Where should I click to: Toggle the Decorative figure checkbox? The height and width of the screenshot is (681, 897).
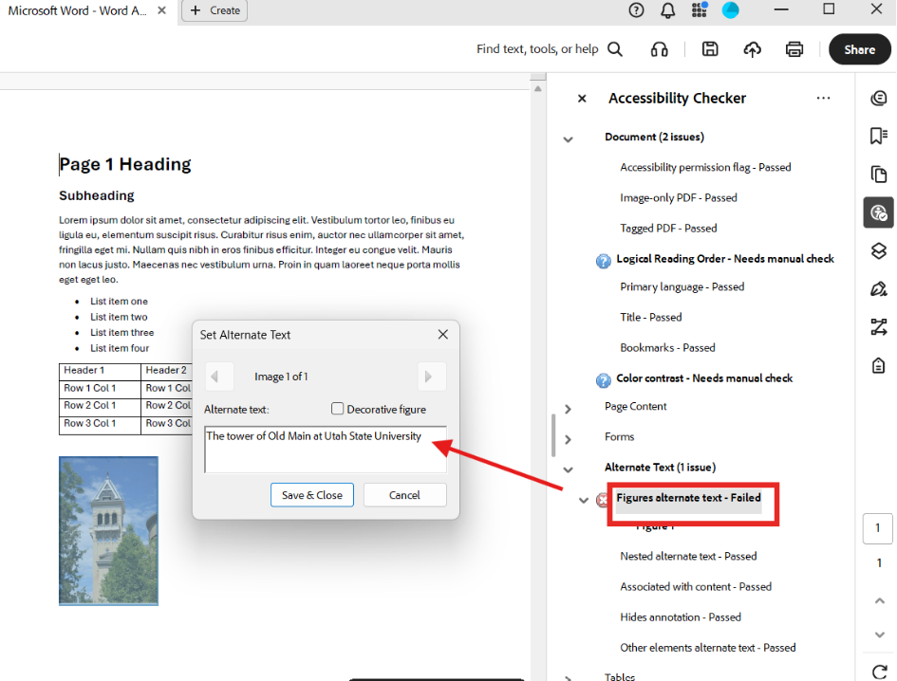tap(338, 409)
